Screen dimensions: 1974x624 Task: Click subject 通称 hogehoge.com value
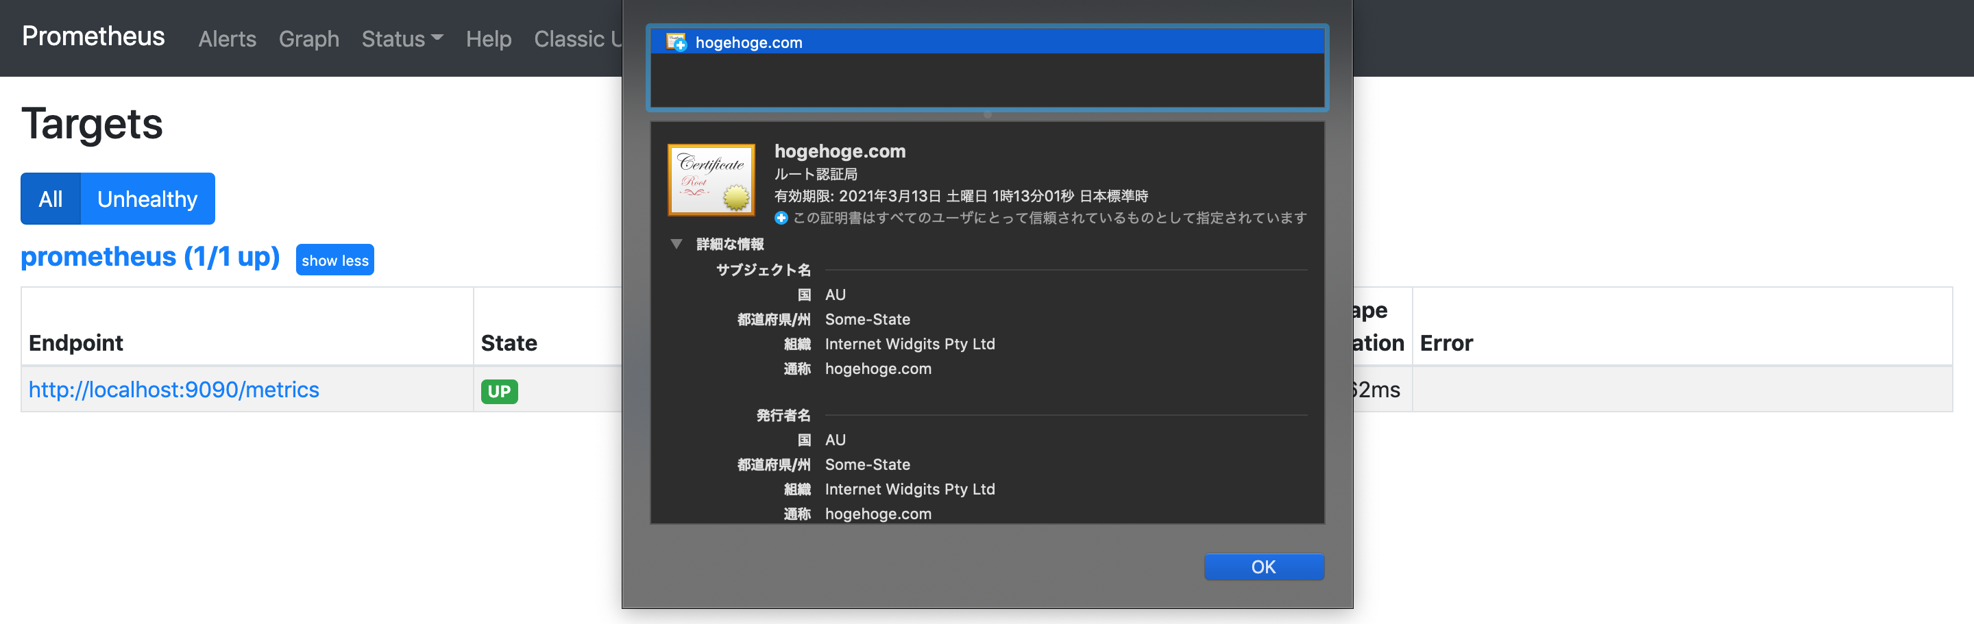pos(878,369)
